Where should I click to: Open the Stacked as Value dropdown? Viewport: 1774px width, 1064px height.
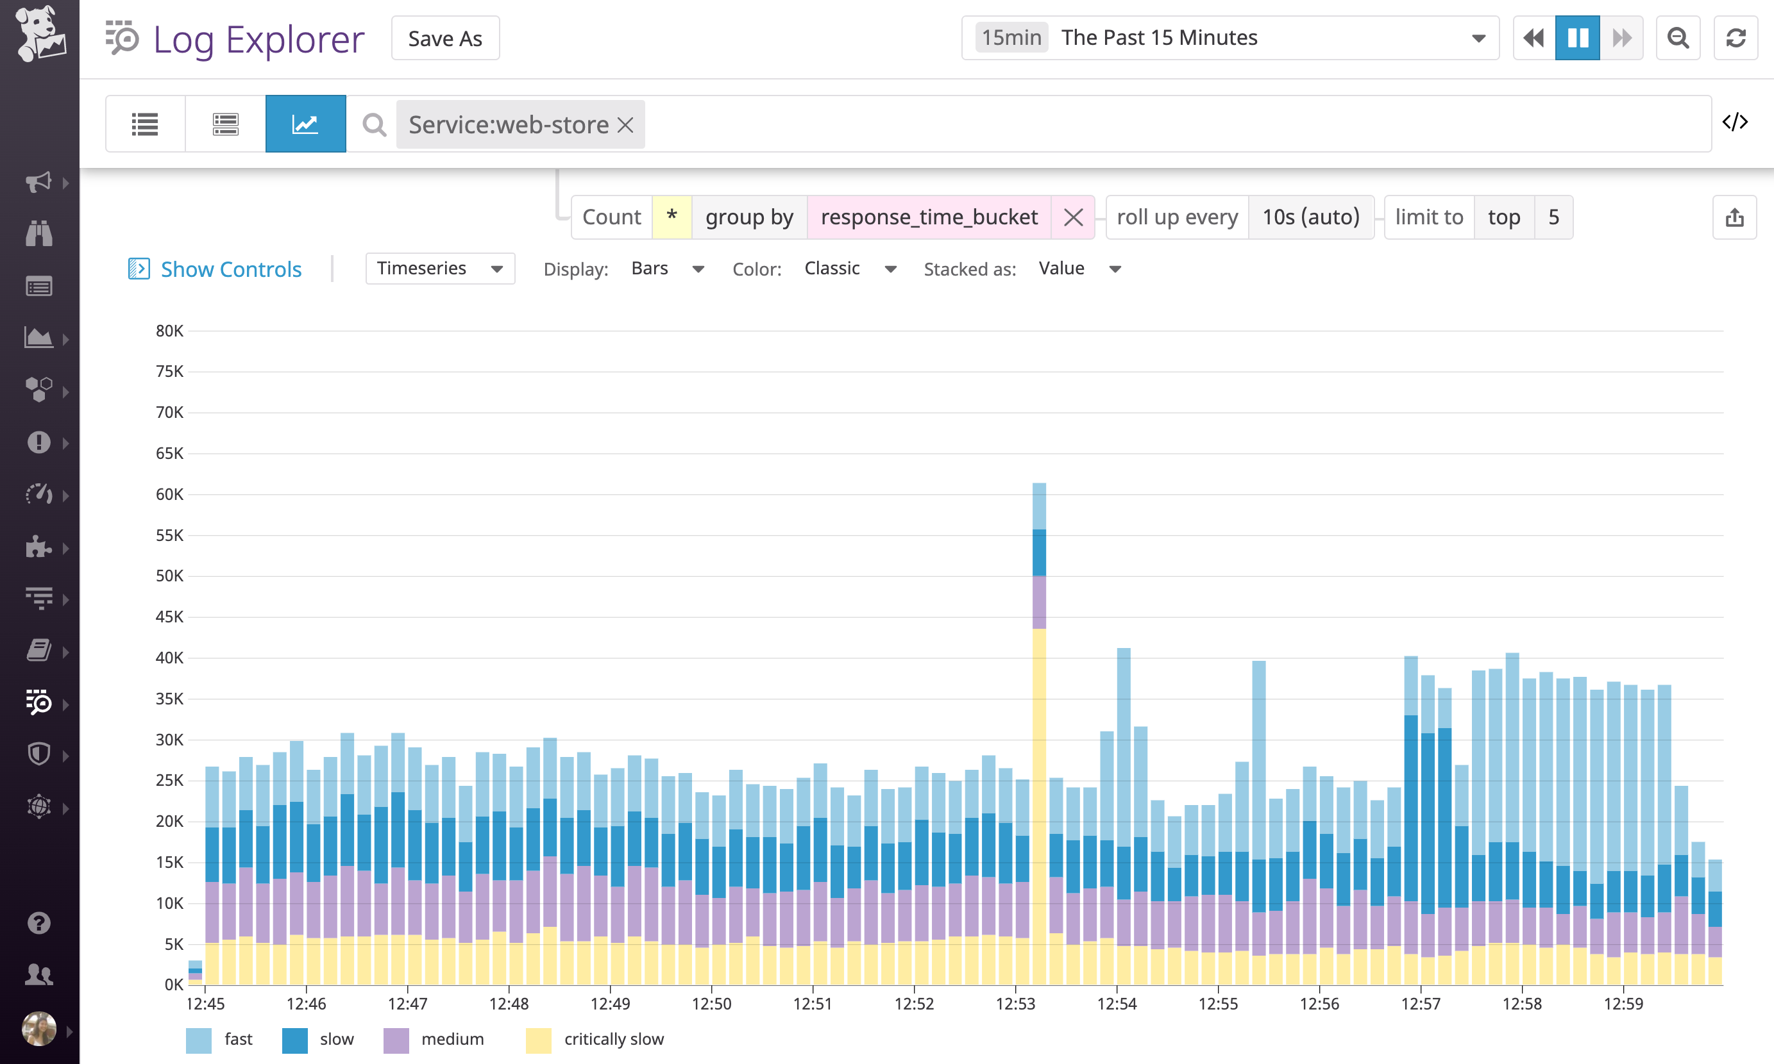(1080, 268)
